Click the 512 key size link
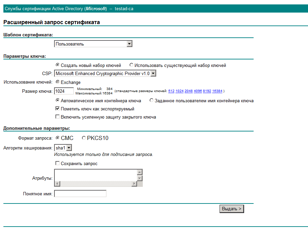 coord(171,91)
